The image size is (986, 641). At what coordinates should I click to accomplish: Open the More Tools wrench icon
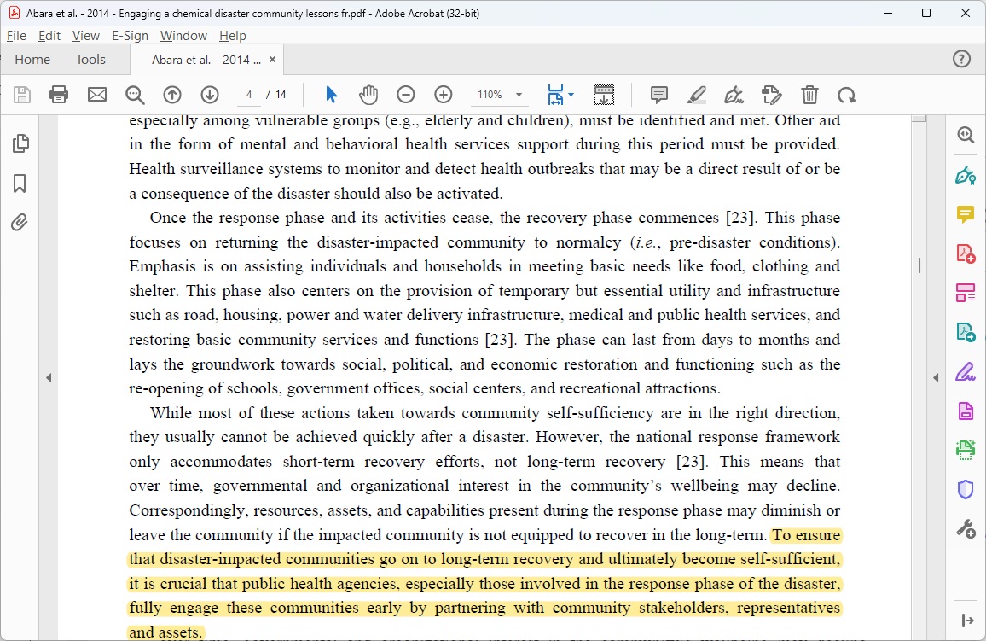pos(966,529)
